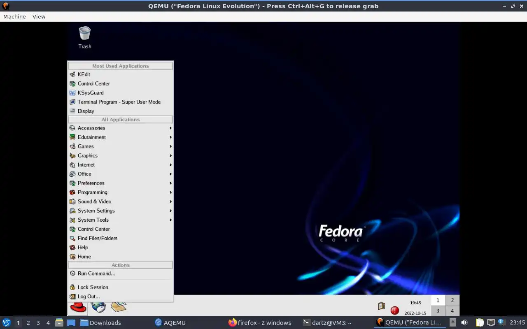
Task: Expand the Preferences submenu
Action: [120, 183]
